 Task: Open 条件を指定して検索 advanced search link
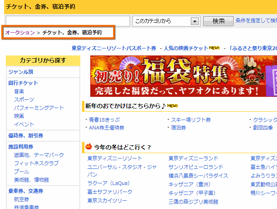pyautogui.click(x=256, y=20)
